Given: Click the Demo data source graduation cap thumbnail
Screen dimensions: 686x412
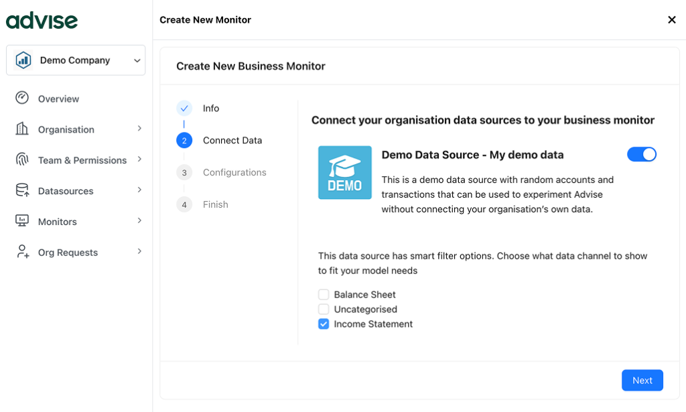Looking at the screenshot, I should click(344, 172).
